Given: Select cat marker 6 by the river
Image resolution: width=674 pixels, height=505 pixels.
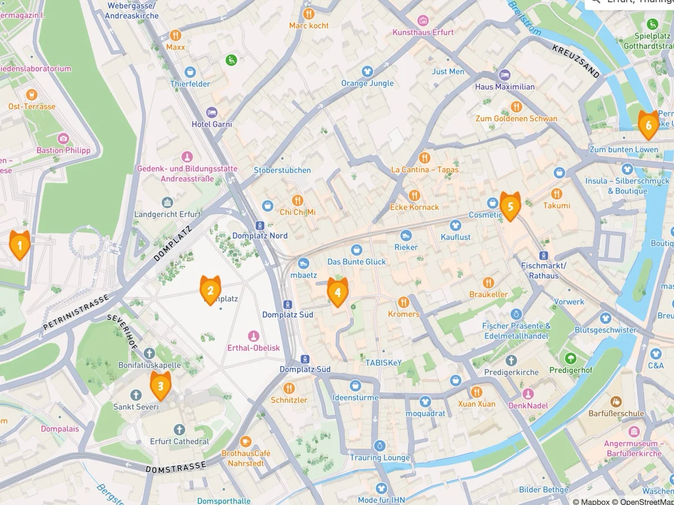Looking at the screenshot, I should (649, 125).
